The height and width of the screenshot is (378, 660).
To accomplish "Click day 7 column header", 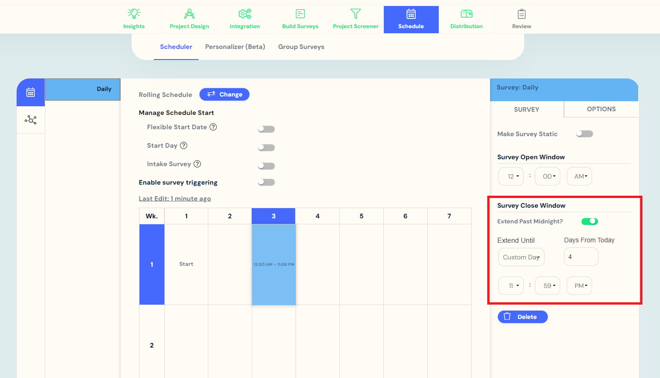I will (449, 216).
